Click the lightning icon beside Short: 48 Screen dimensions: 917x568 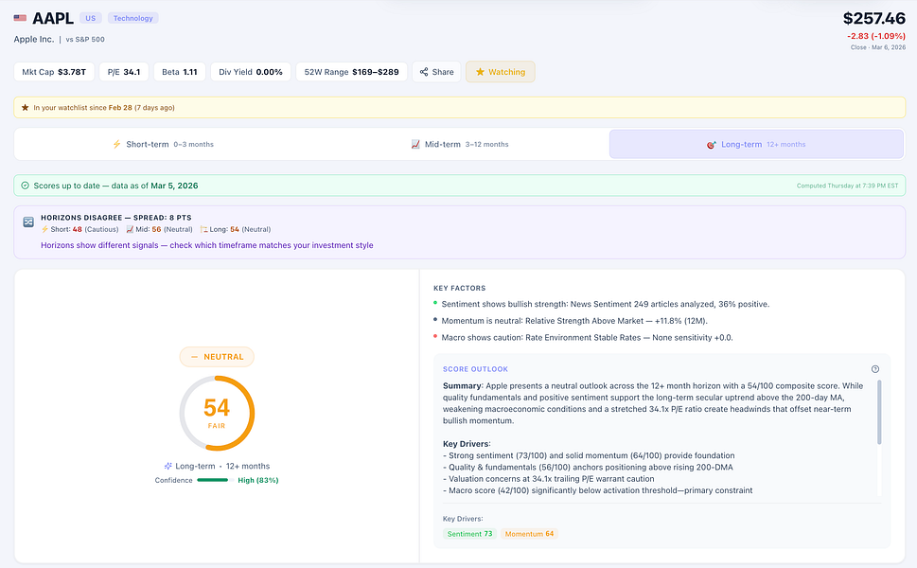coord(44,229)
